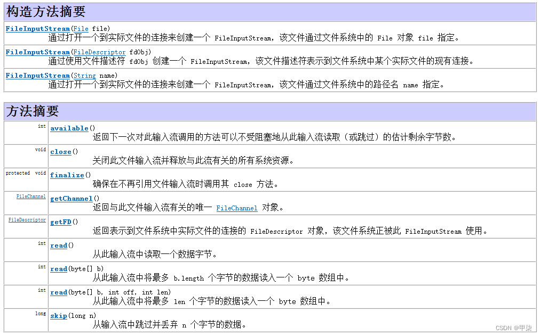Click the FileChannel link in getChannel description
The width and height of the screenshot is (540, 336).
point(236,208)
